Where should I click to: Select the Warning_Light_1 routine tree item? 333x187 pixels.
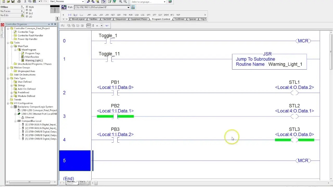(x=34, y=61)
